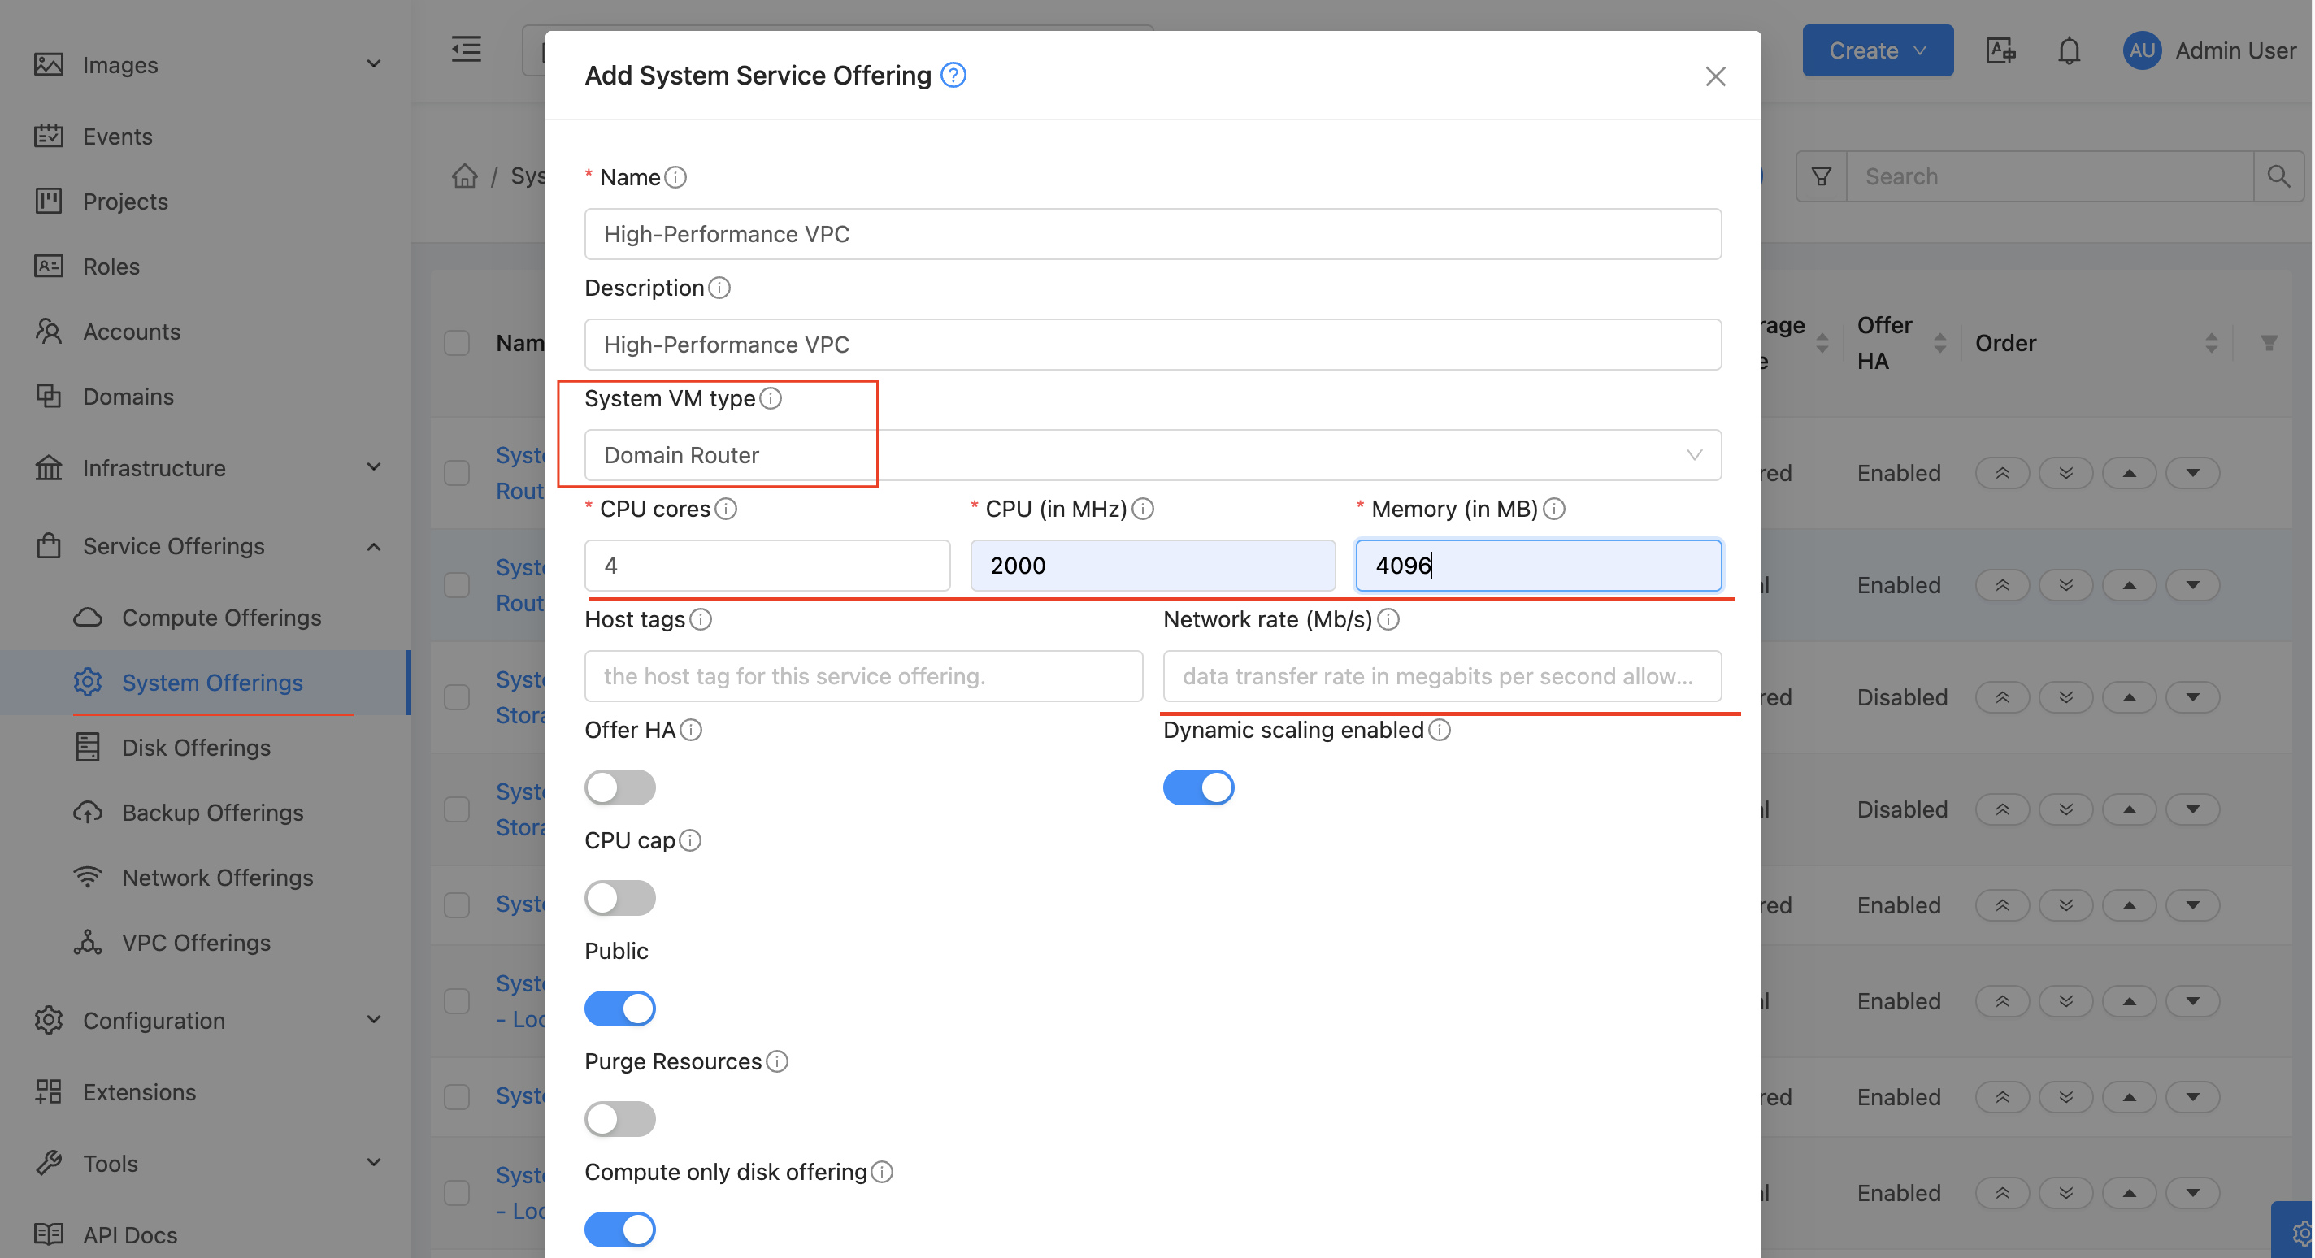
Task: Enable the CPU cap switch
Action: click(x=620, y=898)
